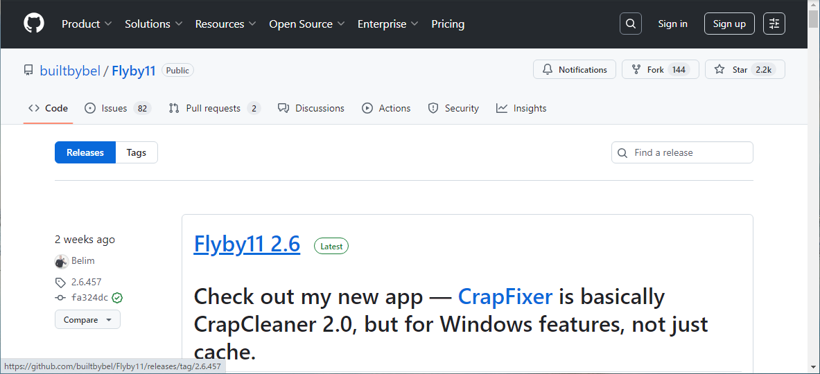Image resolution: width=820 pixels, height=374 pixels.
Task: Open the GitHub homepage logo
Action: (34, 24)
